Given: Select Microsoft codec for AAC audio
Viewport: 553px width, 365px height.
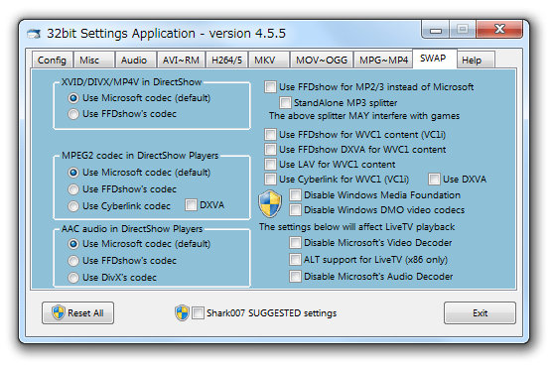Looking at the screenshot, I should point(139,244).
